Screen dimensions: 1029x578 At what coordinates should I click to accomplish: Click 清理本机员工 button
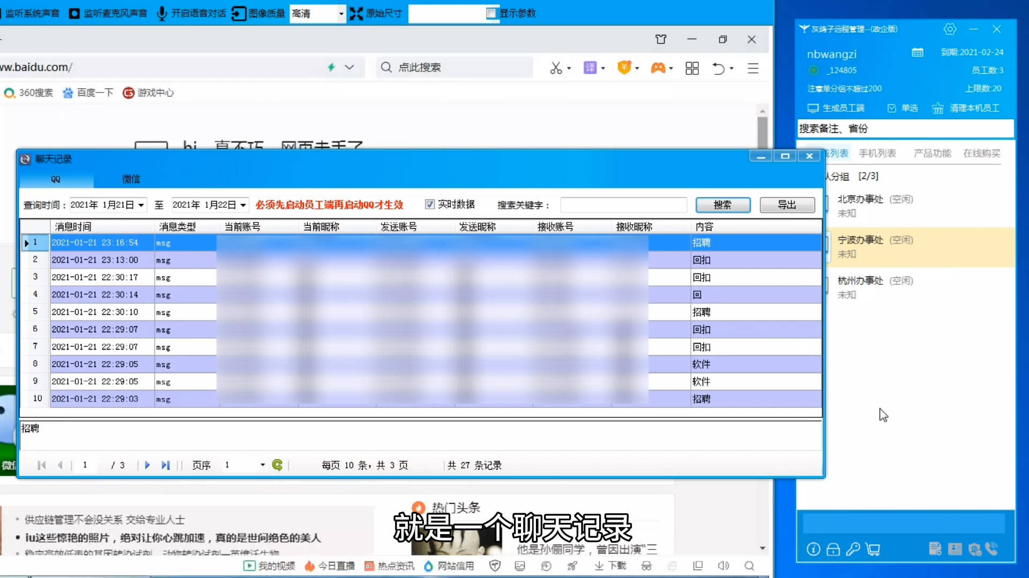[x=966, y=108]
